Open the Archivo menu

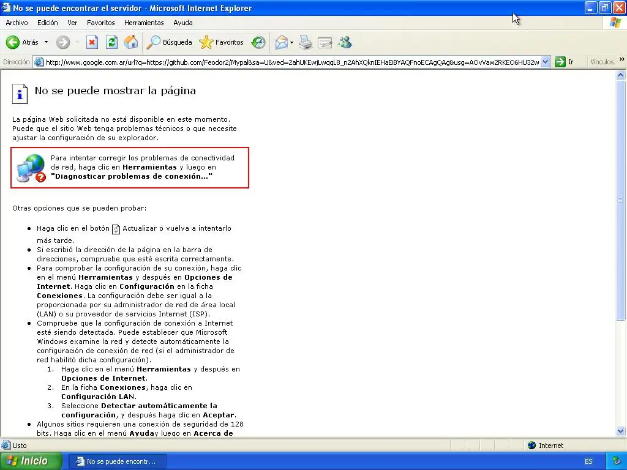17,23
